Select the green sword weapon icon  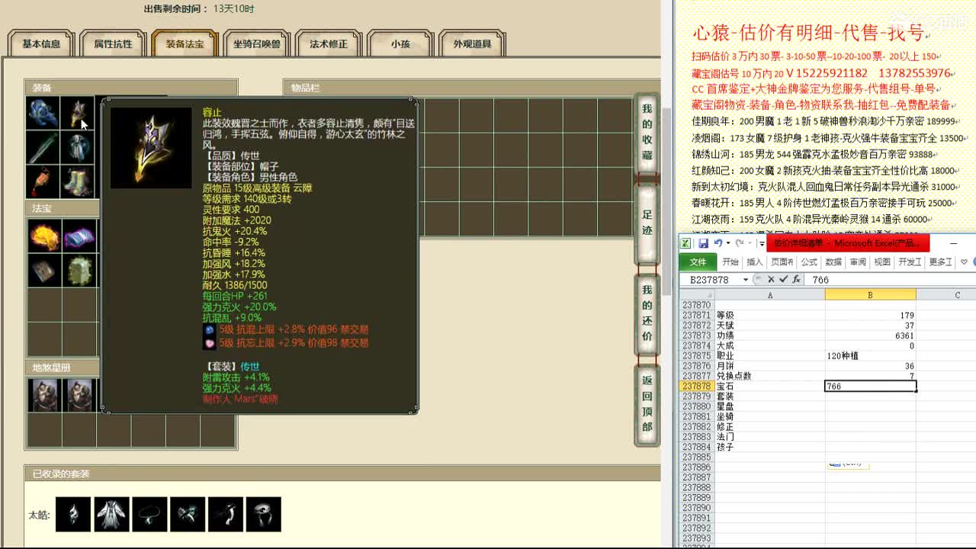coord(43,147)
